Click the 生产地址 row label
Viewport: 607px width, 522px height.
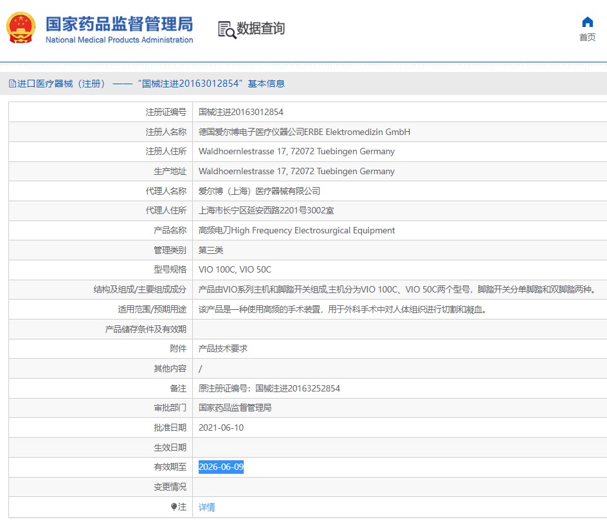point(170,171)
